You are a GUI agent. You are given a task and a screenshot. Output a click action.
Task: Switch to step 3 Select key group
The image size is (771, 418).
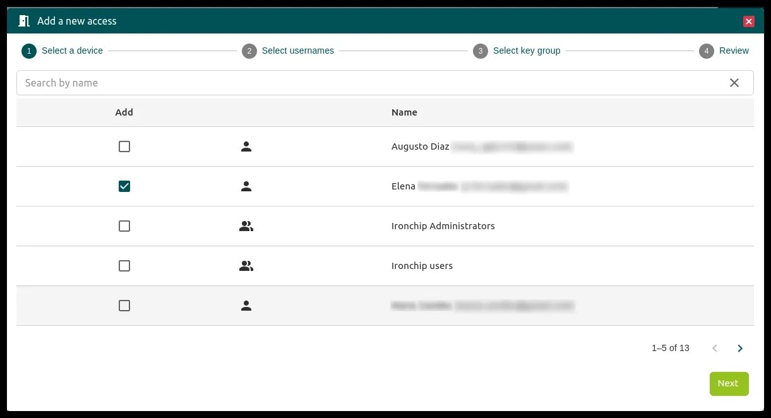[517, 51]
